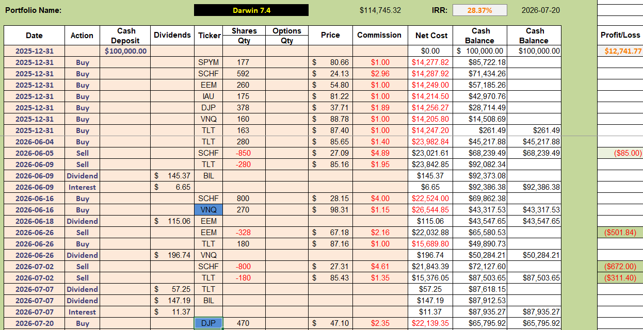Click the 2026-07-20 date beside IRR
The image size is (643, 330).
pos(540,10)
